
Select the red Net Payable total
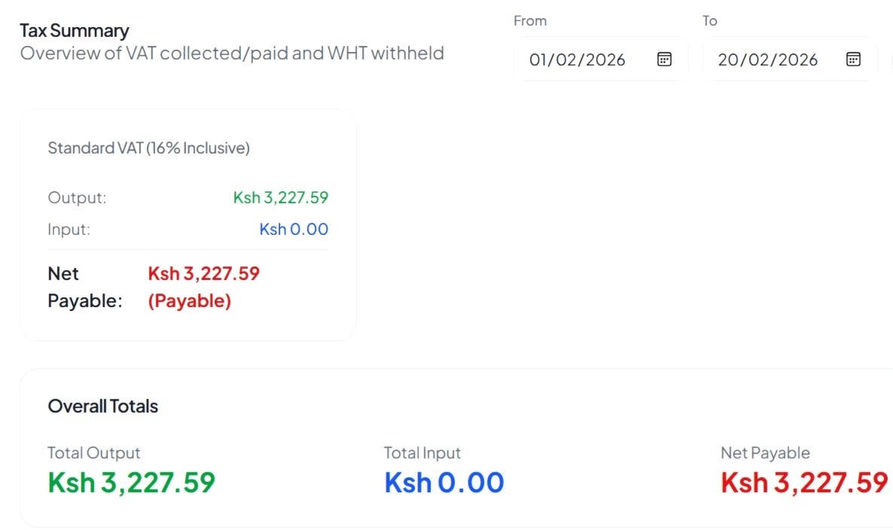point(804,481)
